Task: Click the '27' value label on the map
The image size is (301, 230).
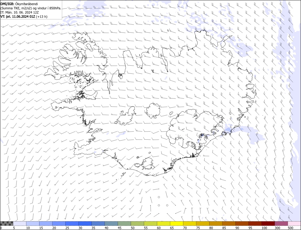Action: [x=202, y=135]
